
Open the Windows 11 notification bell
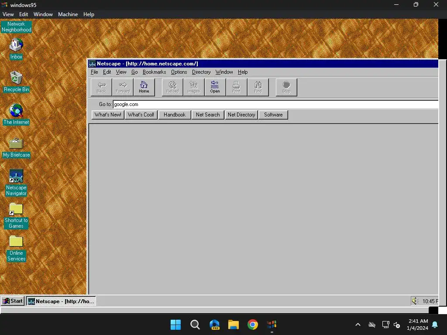(x=435, y=325)
